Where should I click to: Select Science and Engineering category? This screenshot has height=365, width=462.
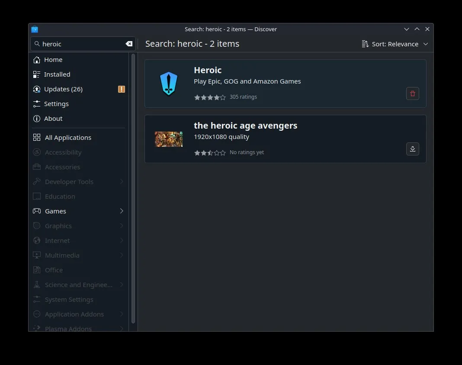click(79, 285)
